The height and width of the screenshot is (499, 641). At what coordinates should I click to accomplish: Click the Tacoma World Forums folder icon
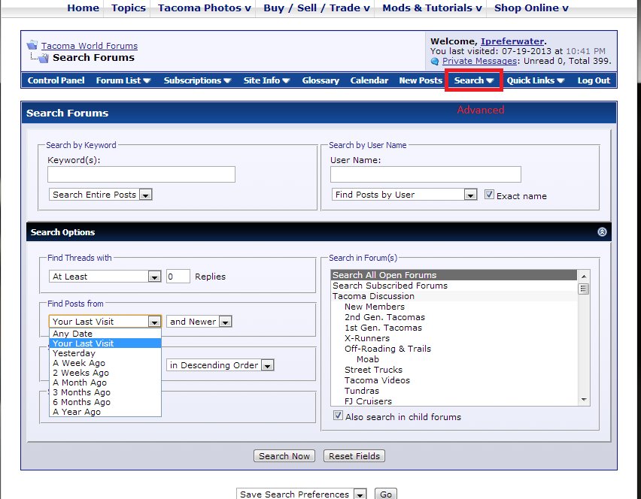click(32, 45)
